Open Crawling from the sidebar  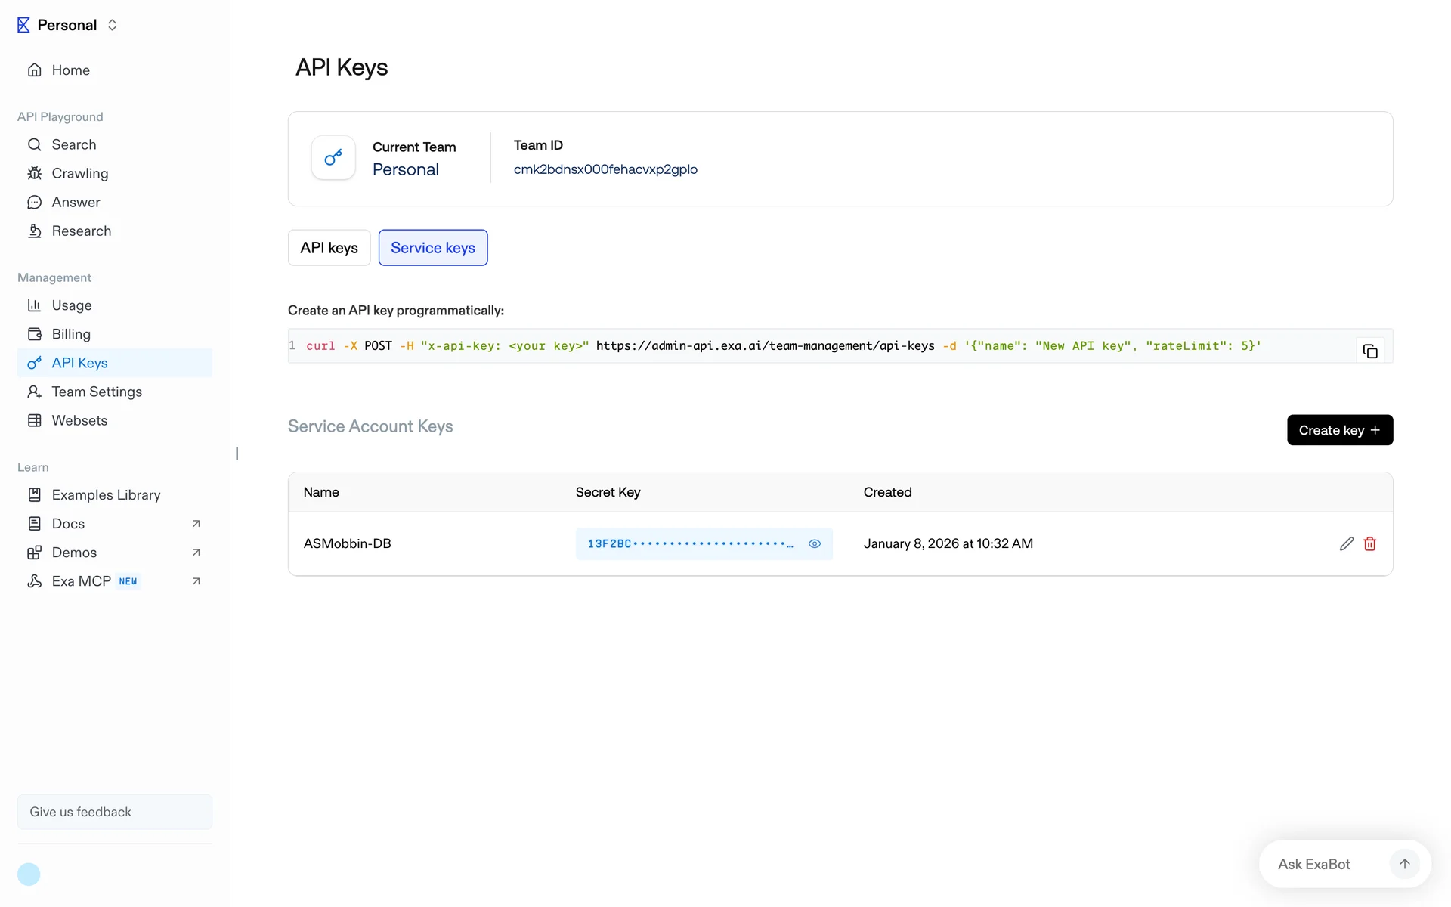coord(79,173)
